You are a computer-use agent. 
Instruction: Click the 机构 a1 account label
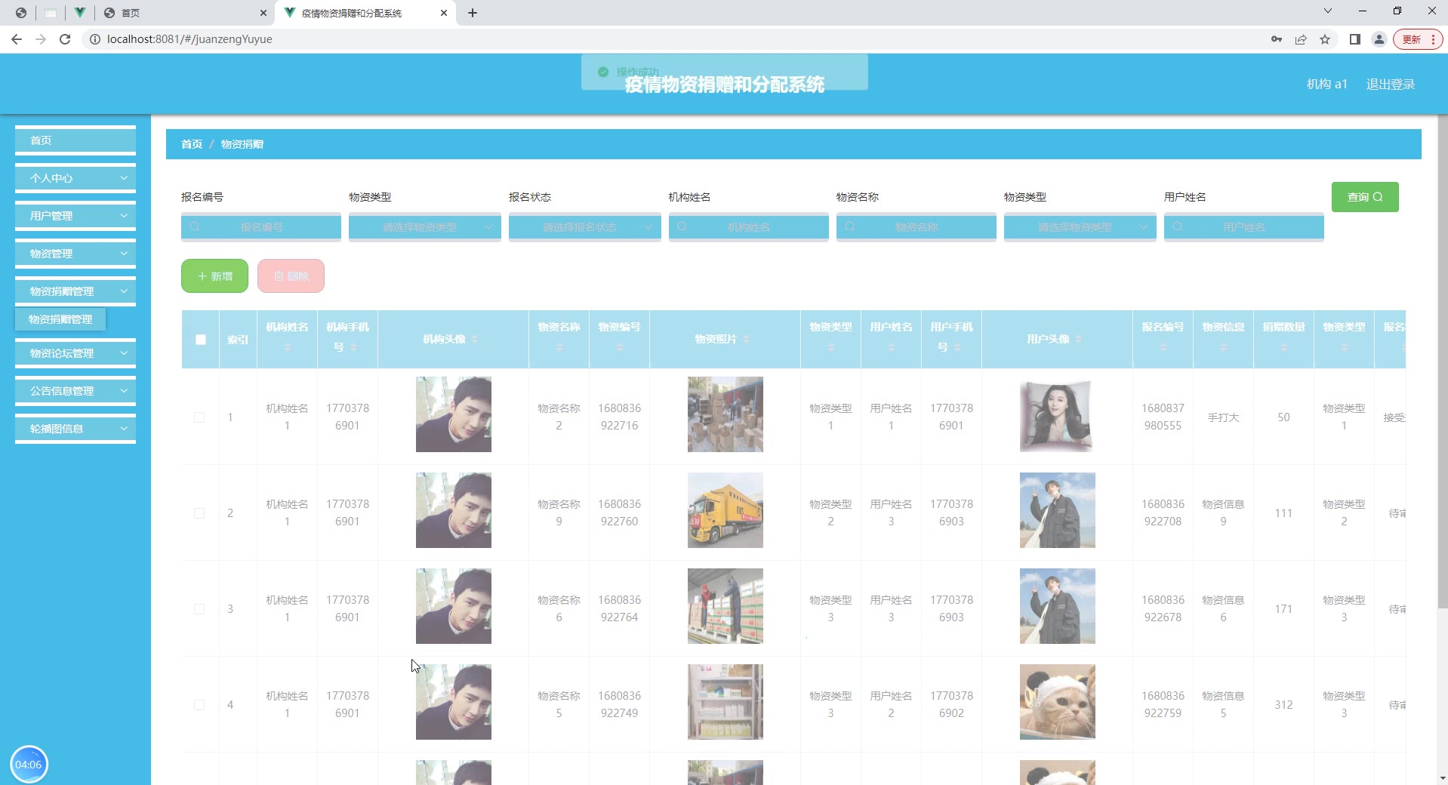tap(1327, 85)
